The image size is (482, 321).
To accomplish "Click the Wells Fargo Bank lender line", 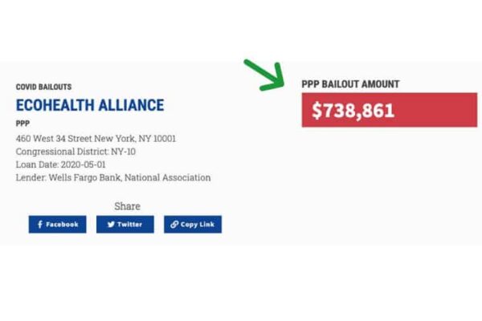I will [113, 177].
